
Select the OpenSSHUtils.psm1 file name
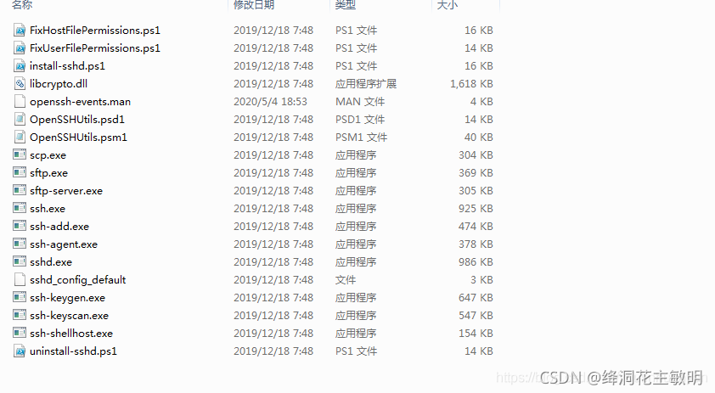78,138
